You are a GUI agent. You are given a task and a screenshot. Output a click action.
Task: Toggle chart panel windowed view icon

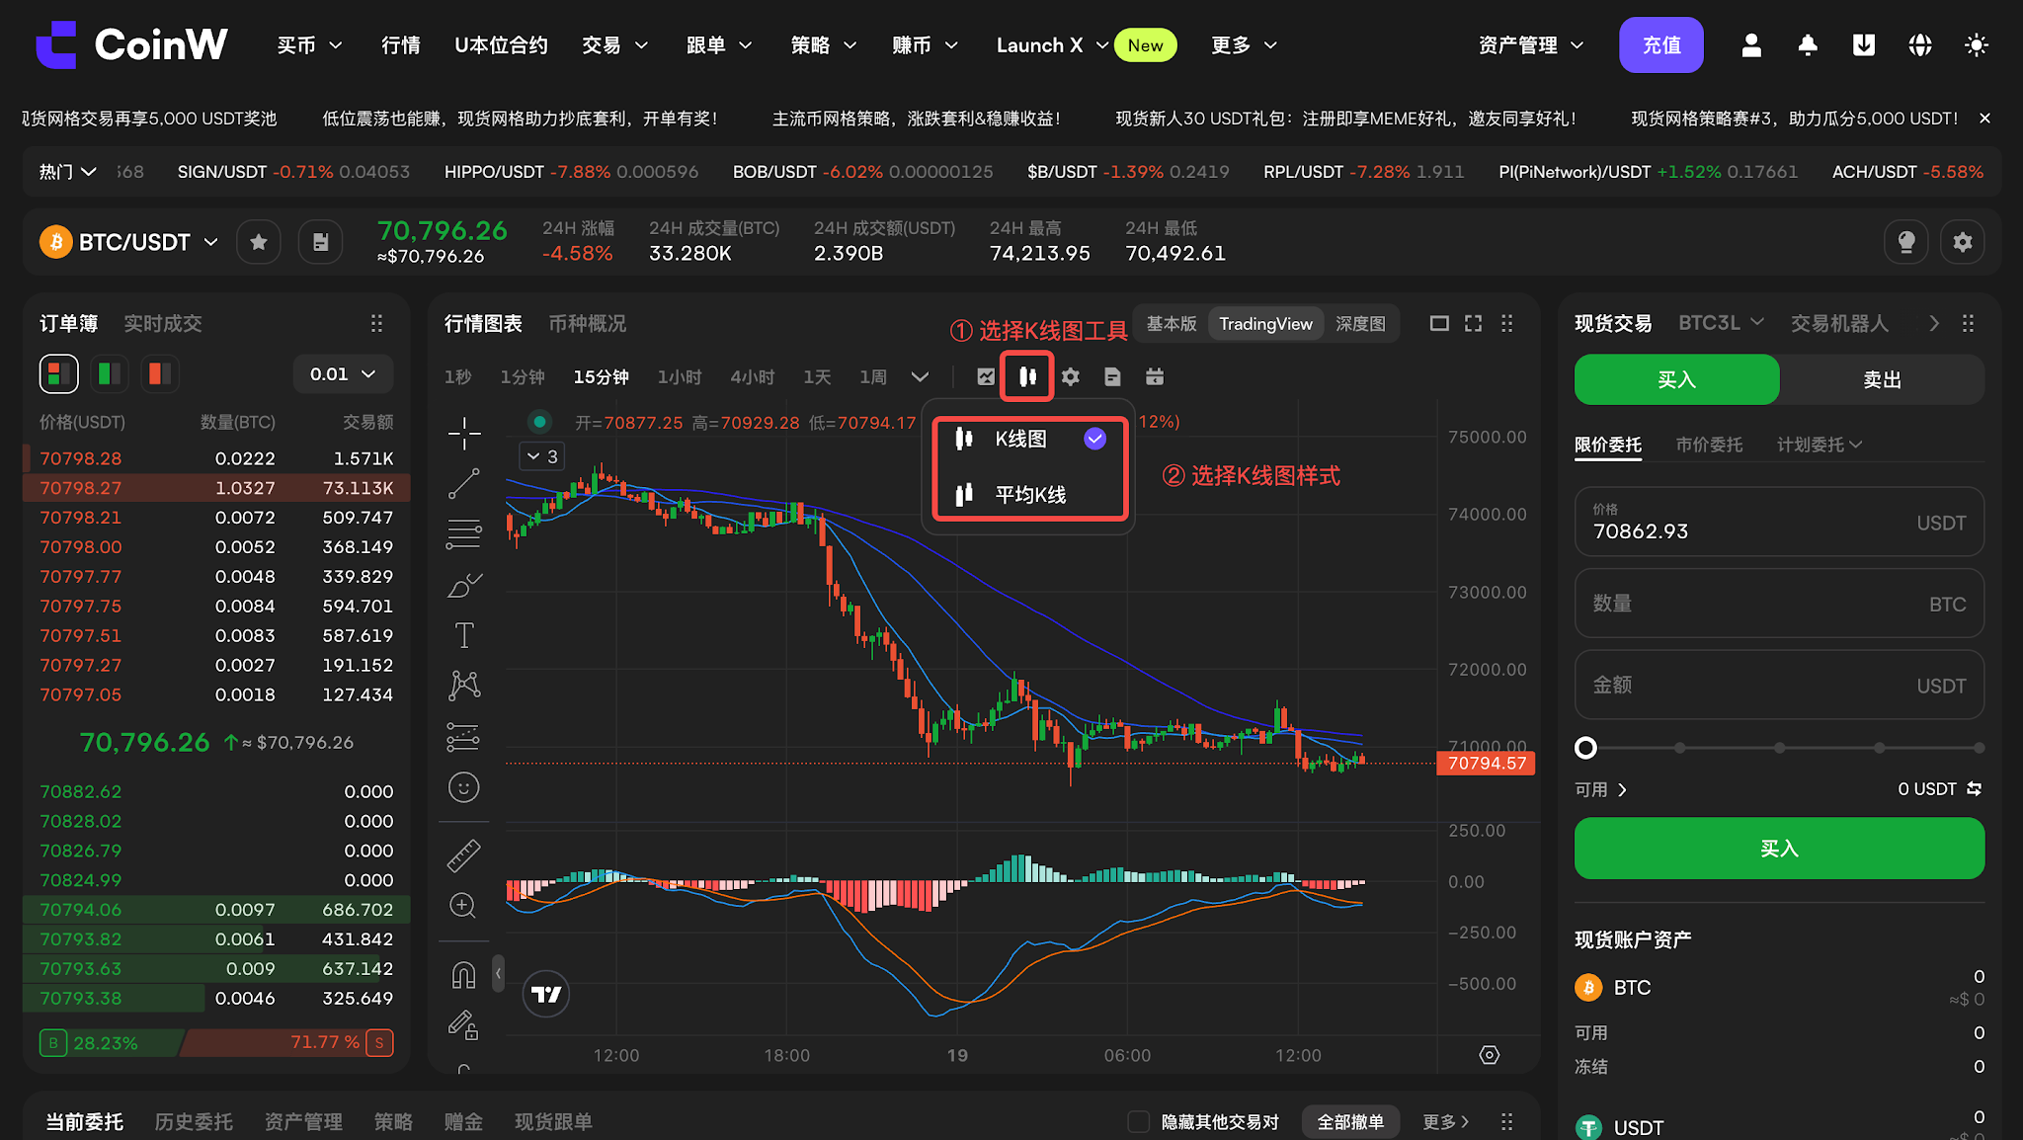1439,323
